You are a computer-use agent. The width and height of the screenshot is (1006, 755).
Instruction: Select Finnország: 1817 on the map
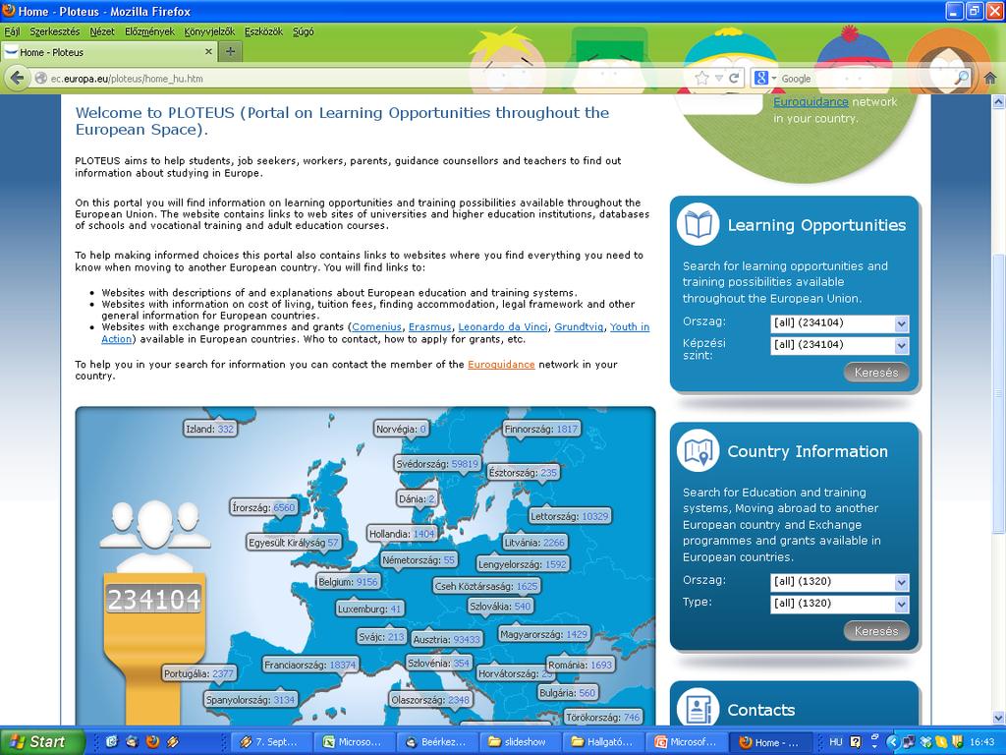point(541,429)
